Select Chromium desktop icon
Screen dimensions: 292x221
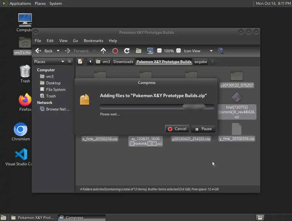point(21,132)
